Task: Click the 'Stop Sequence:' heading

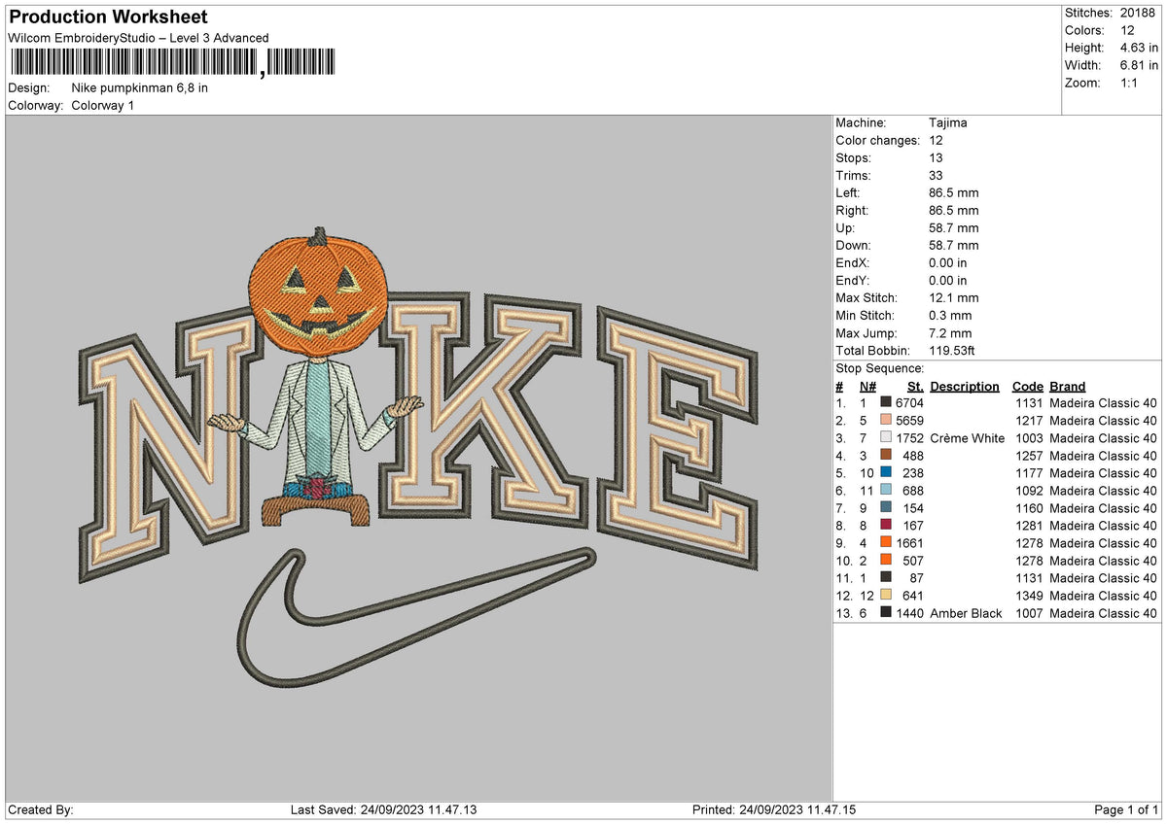Action: click(x=880, y=368)
